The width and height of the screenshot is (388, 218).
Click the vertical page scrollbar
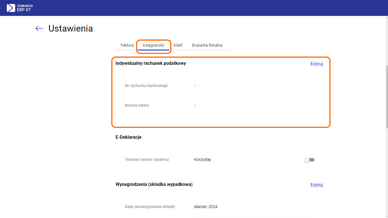[386, 97]
